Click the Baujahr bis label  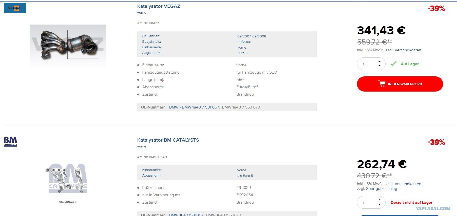[151, 42]
